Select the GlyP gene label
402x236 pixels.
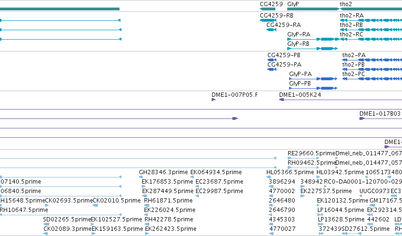pyautogui.click(x=293, y=4)
